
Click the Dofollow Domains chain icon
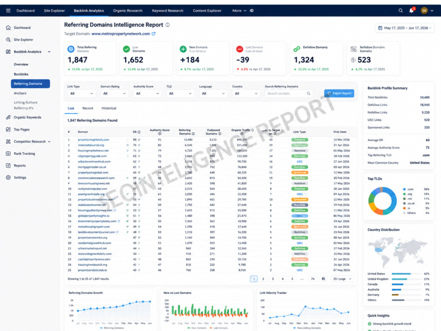297,49
